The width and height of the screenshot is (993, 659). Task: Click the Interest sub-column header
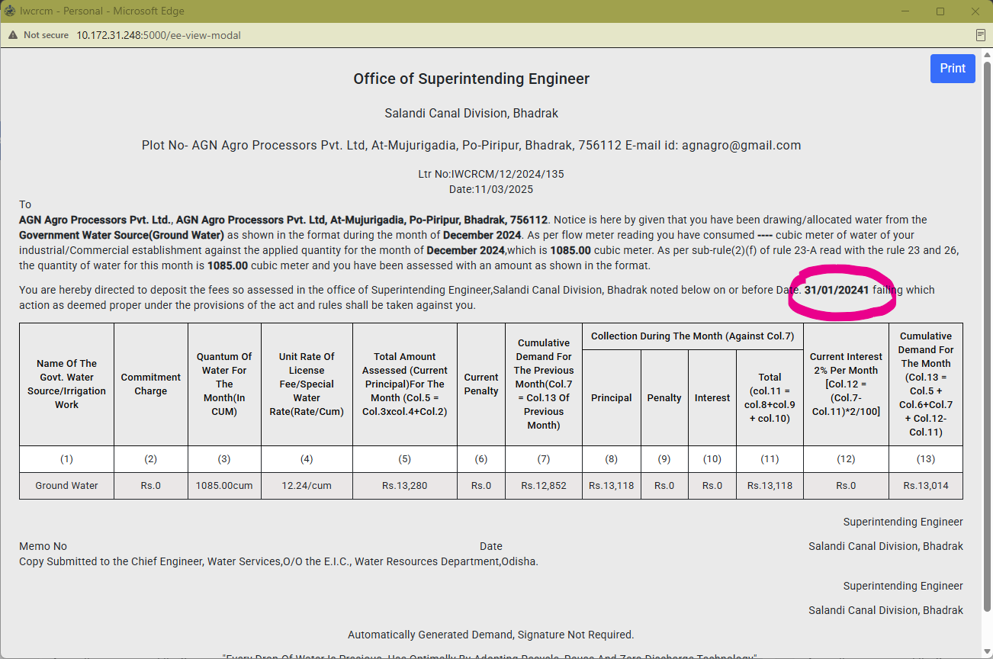pos(712,397)
